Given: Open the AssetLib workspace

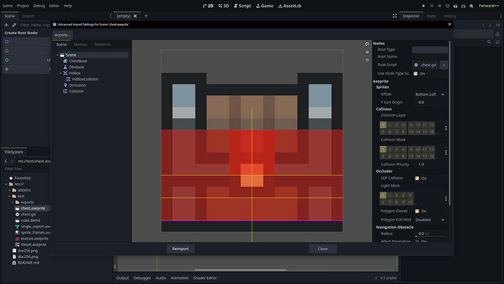Looking at the screenshot, I should (290, 6).
